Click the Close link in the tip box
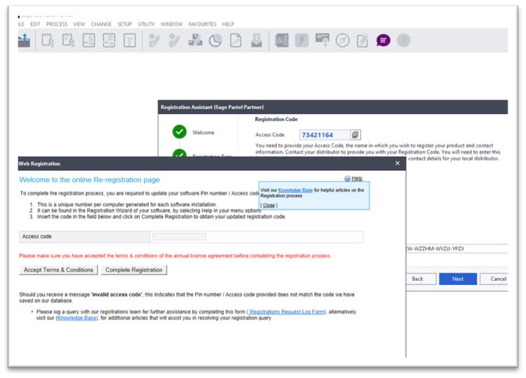Viewport: 526px width, 378px height. (269, 205)
